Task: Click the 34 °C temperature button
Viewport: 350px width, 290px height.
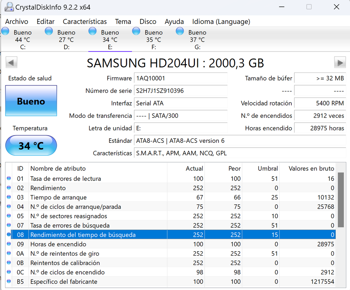Action: [31, 146]
